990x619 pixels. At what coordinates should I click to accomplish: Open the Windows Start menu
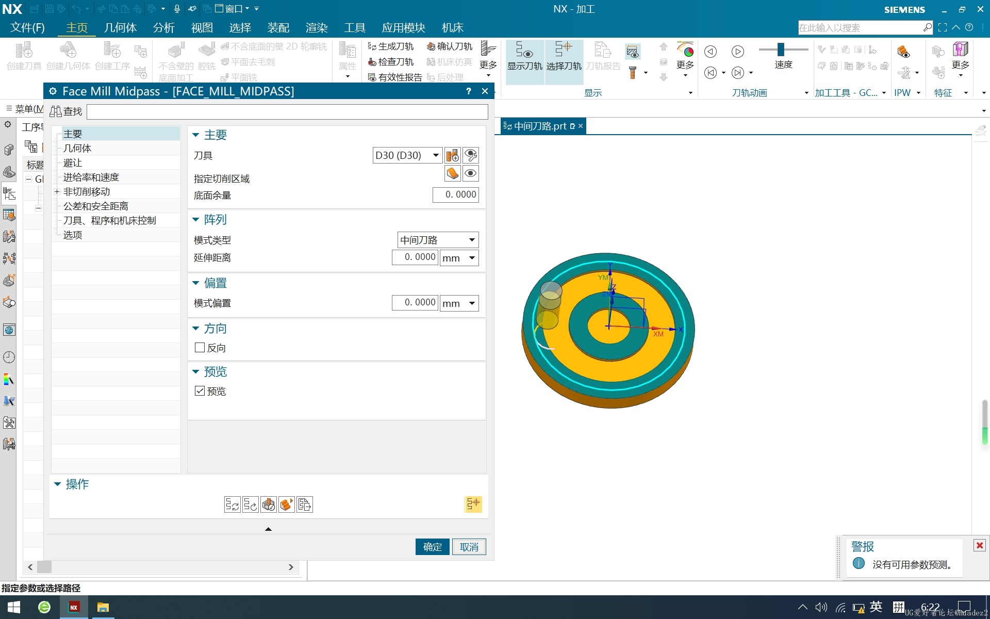click(x=14, y=607)
